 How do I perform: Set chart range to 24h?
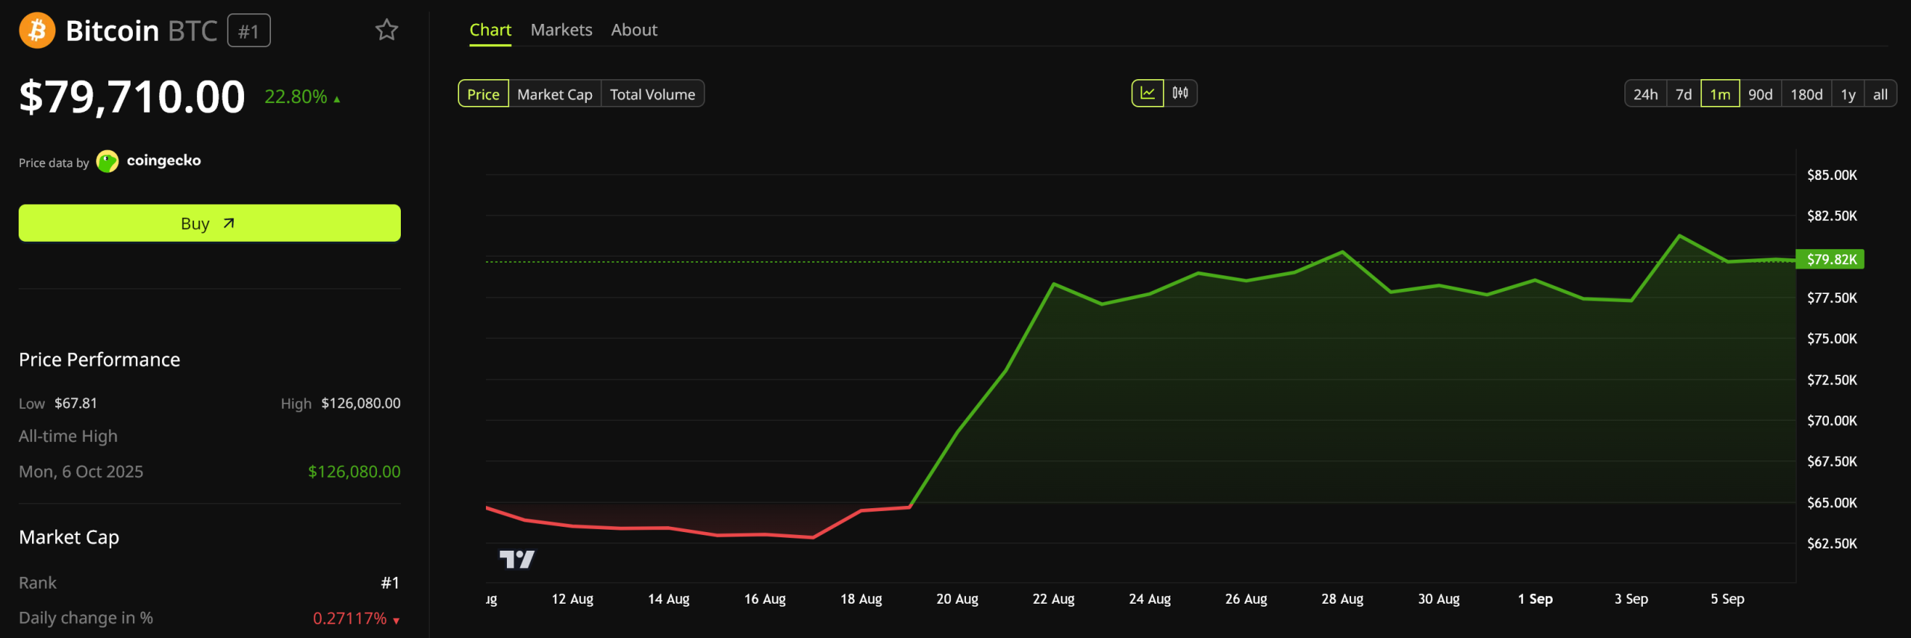point(1645,94)
